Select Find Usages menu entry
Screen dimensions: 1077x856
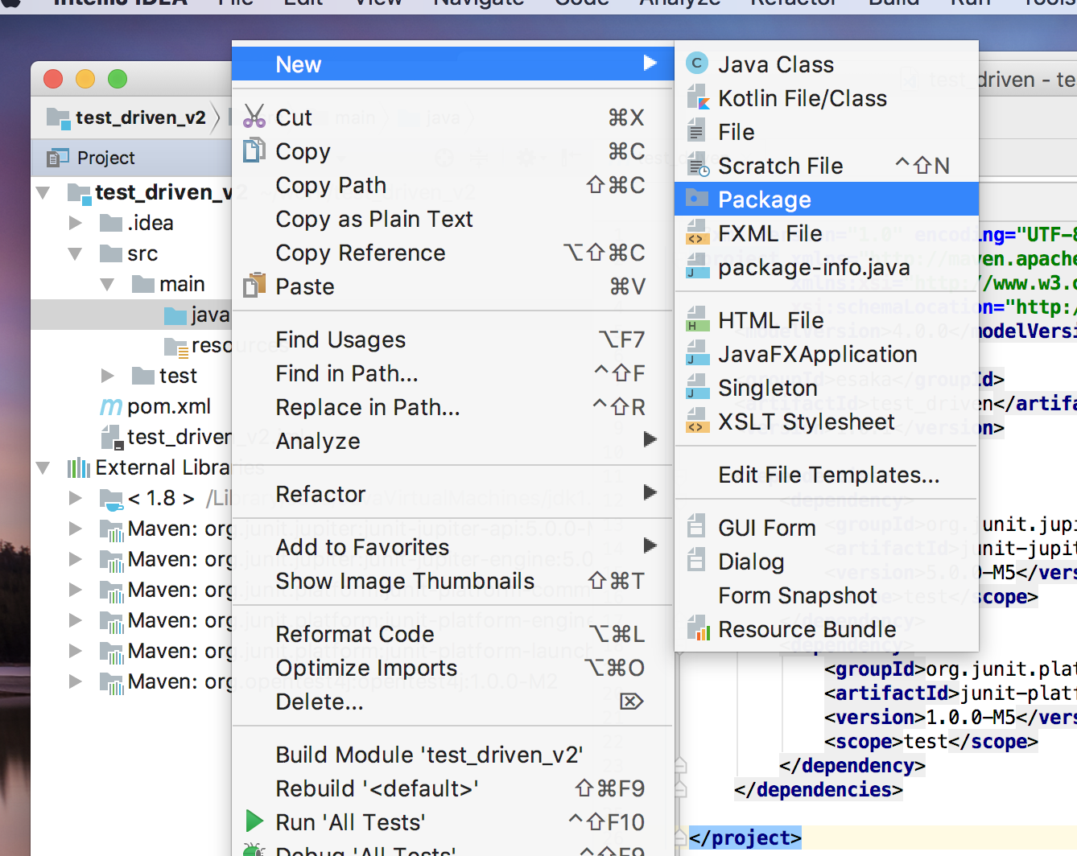point(452,340)
